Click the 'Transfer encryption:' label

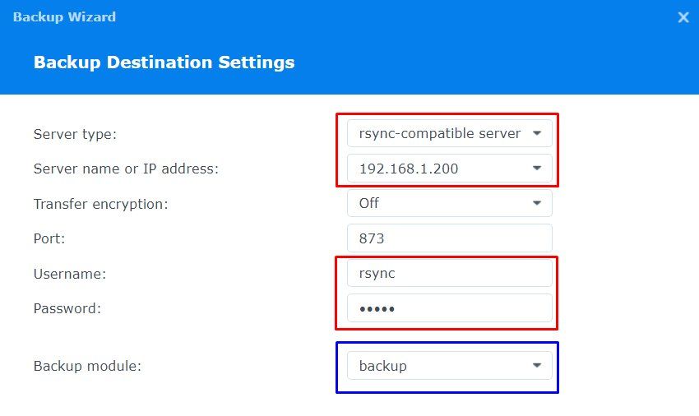click(101, 204)
